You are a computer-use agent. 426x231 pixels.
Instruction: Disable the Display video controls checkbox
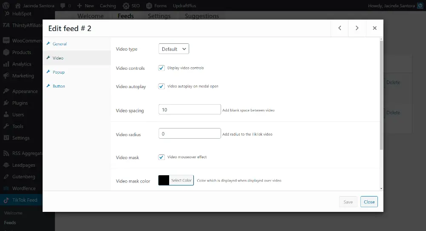coord(161,68)
